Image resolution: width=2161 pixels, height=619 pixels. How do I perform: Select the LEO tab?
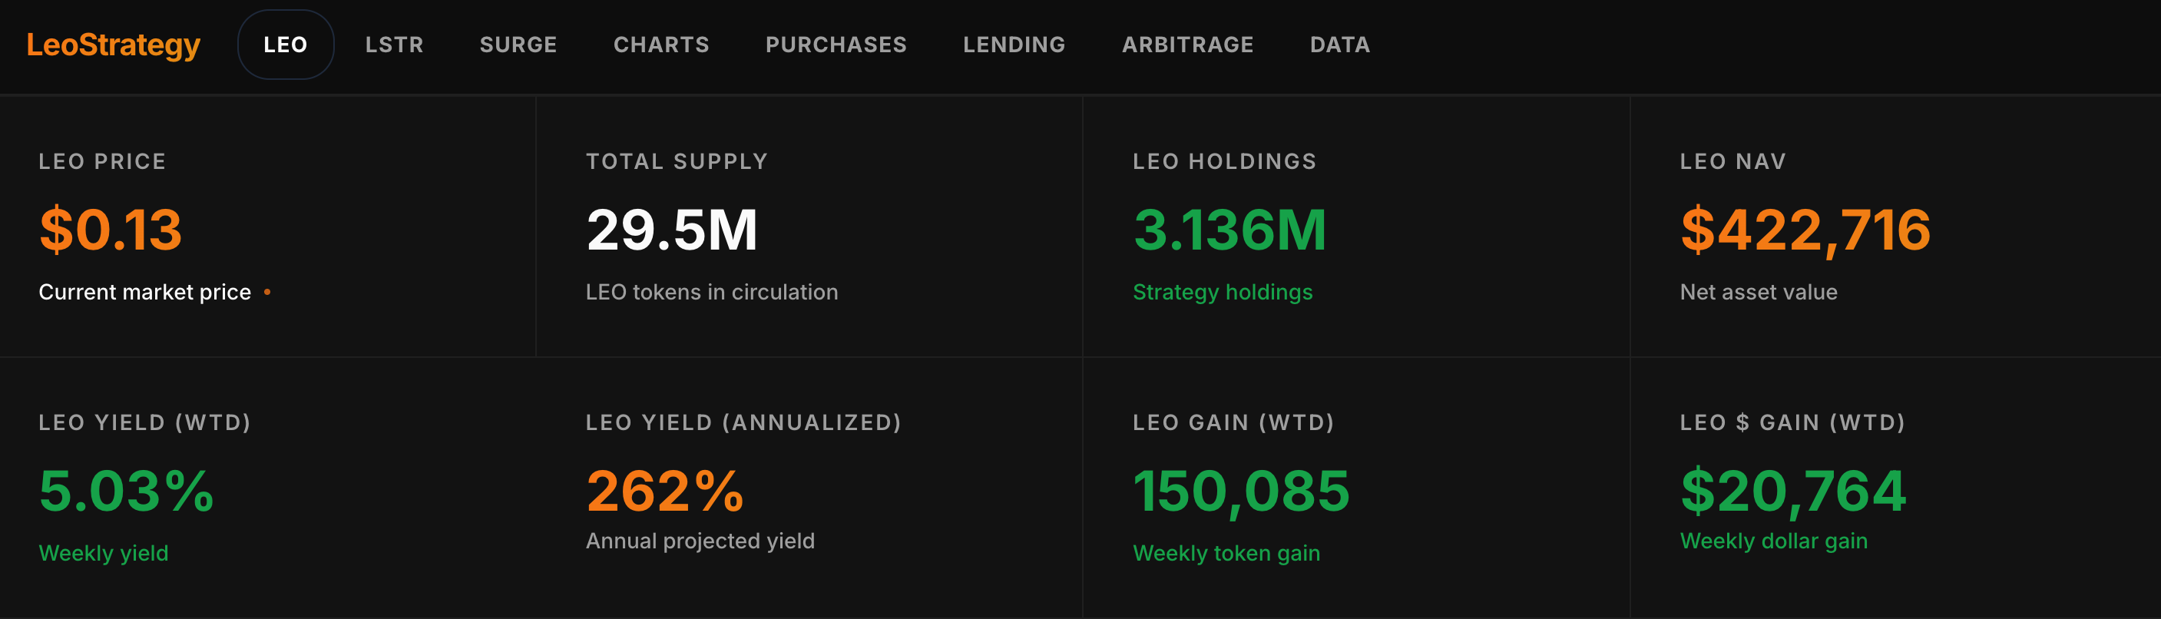click(285, 45)
